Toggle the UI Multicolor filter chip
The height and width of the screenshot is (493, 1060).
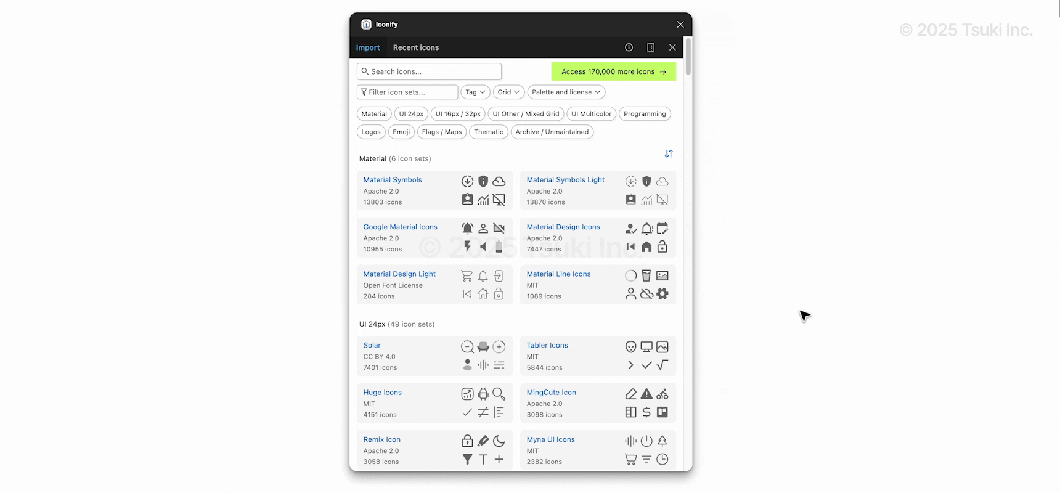pyautogui.click(x=591, y=114)
